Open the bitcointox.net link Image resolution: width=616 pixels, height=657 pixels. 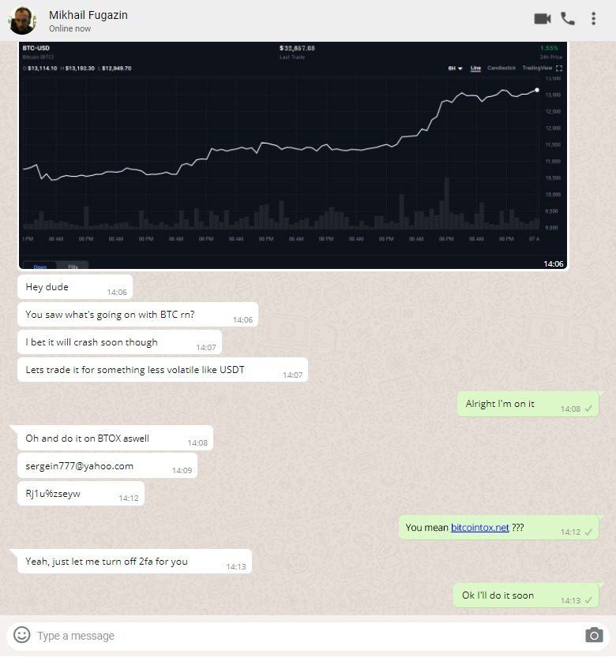[x=479, y=528]
